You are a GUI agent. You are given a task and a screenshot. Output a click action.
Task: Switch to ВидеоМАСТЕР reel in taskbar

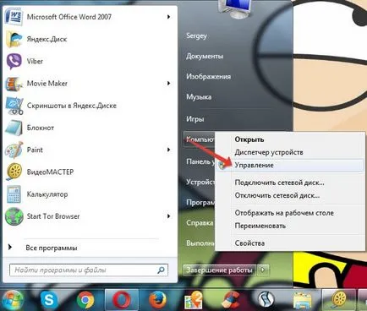338,300
